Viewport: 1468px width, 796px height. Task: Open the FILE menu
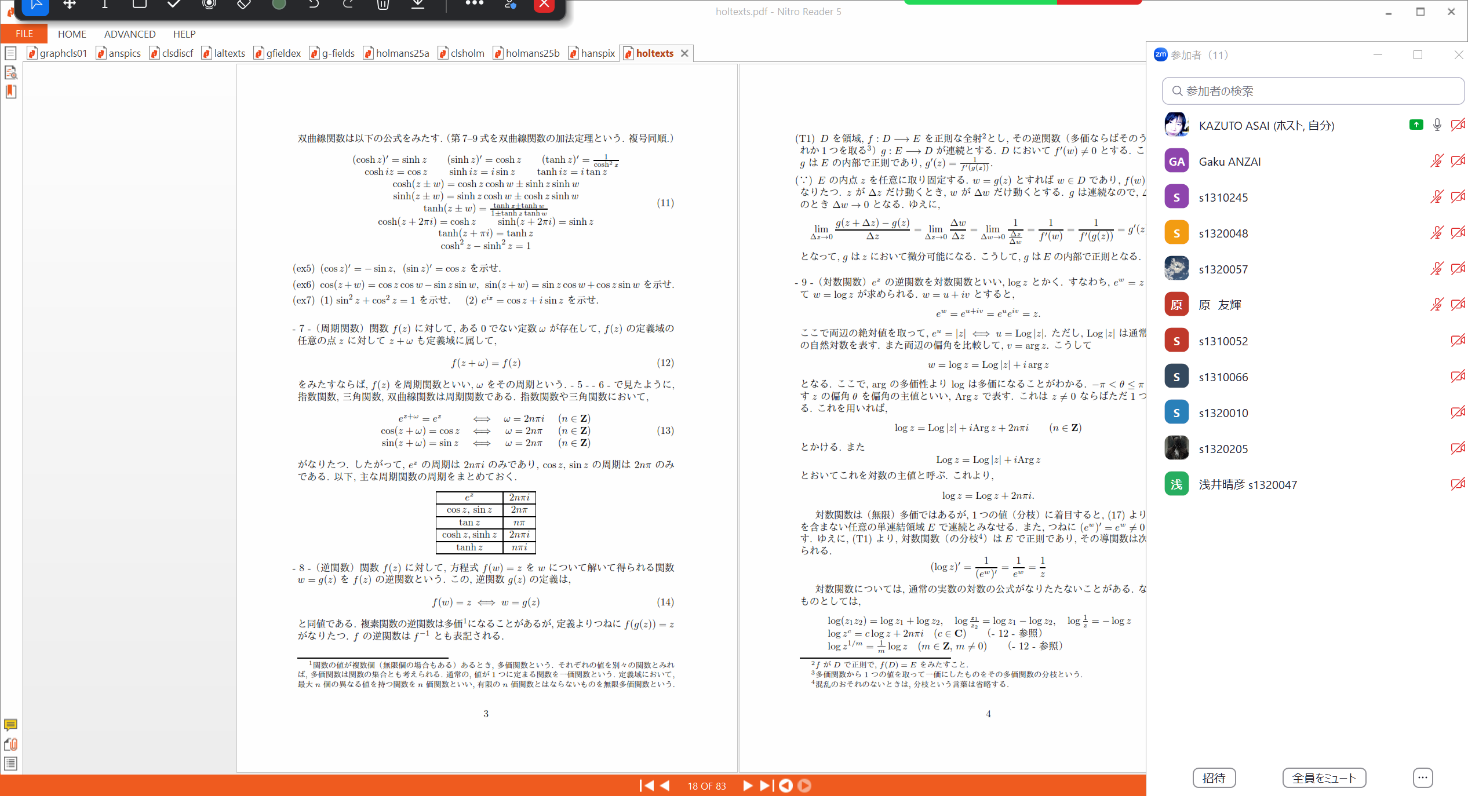[x=24, y=34]
